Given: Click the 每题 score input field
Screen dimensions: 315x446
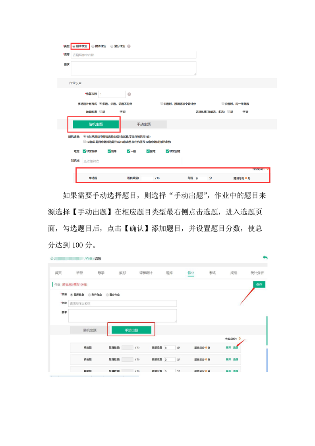Looking at the screenshot, I should coord(201,178).
